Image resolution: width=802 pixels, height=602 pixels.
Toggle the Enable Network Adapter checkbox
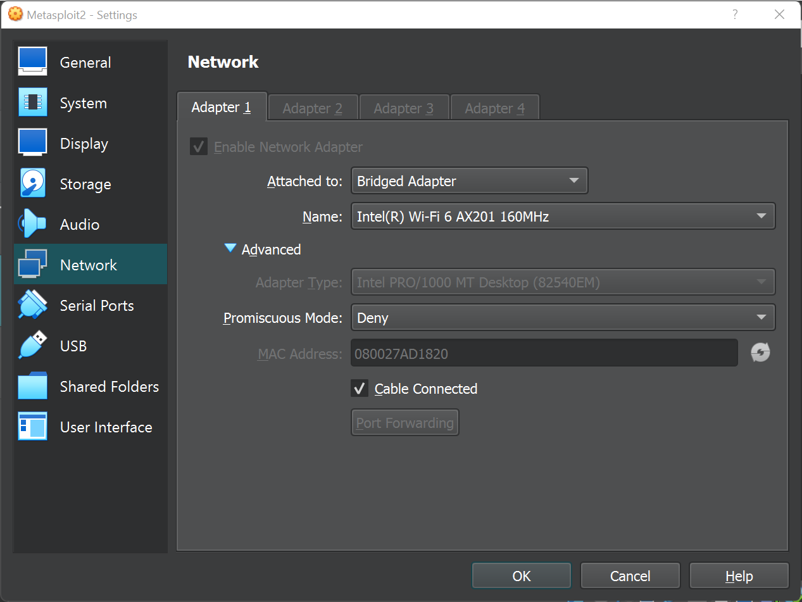click(x=198, y=146)
